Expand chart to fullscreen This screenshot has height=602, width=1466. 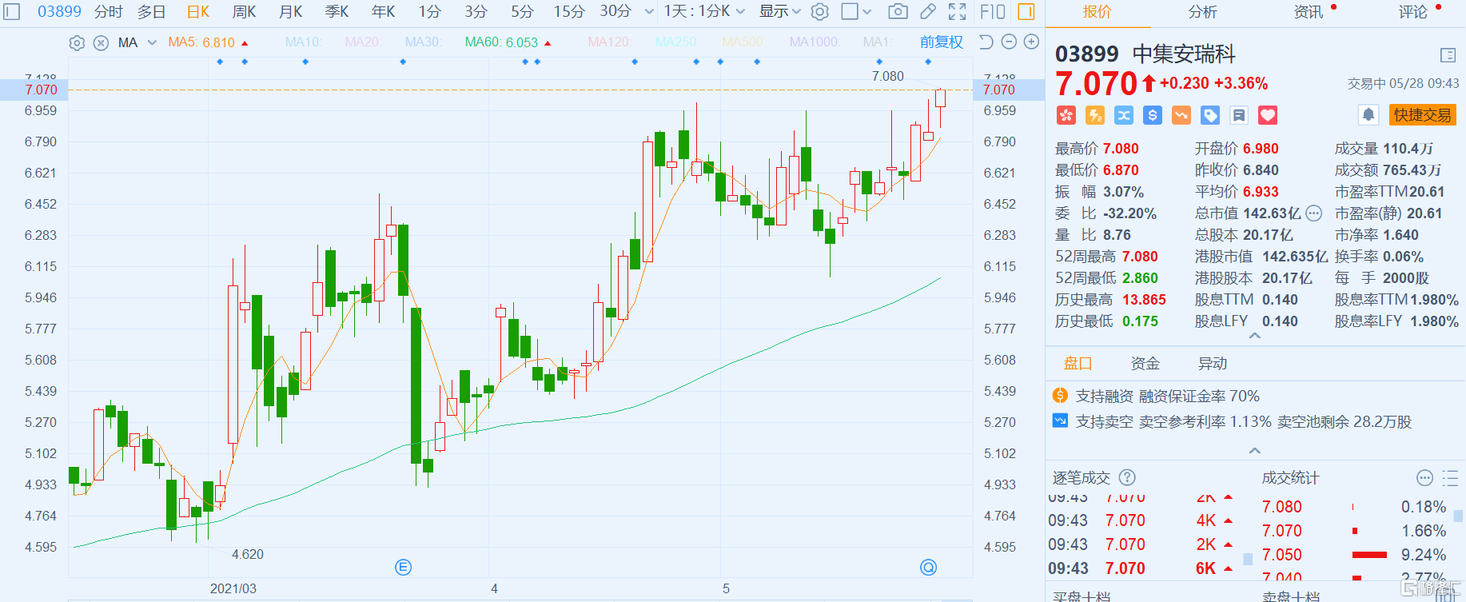click(x=957, y=11)
